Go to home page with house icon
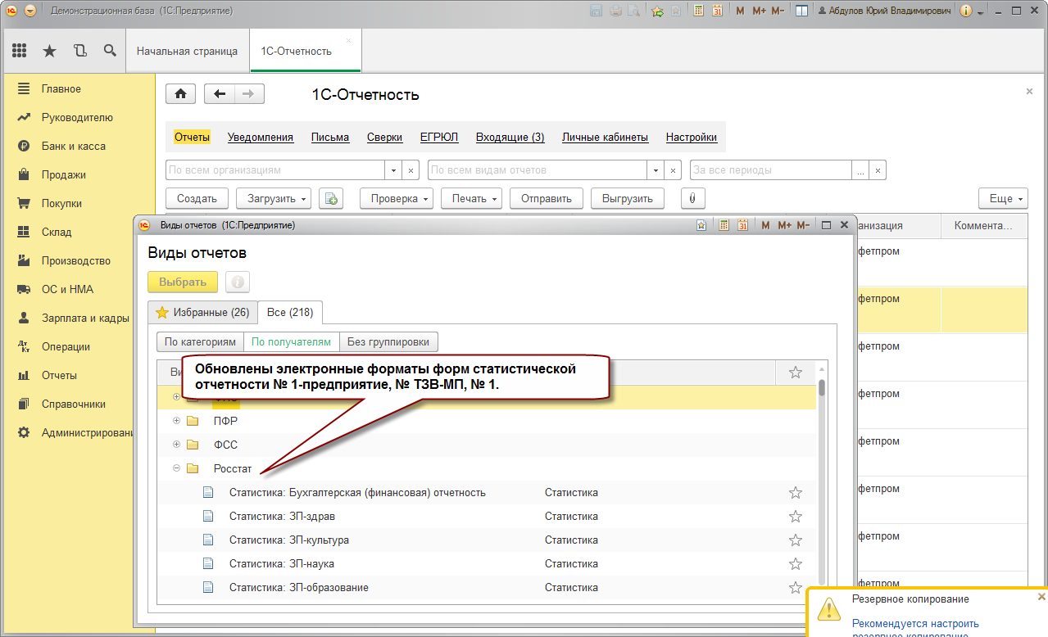The height and width of the screenshot is (637, 1048). click(180, 94)
